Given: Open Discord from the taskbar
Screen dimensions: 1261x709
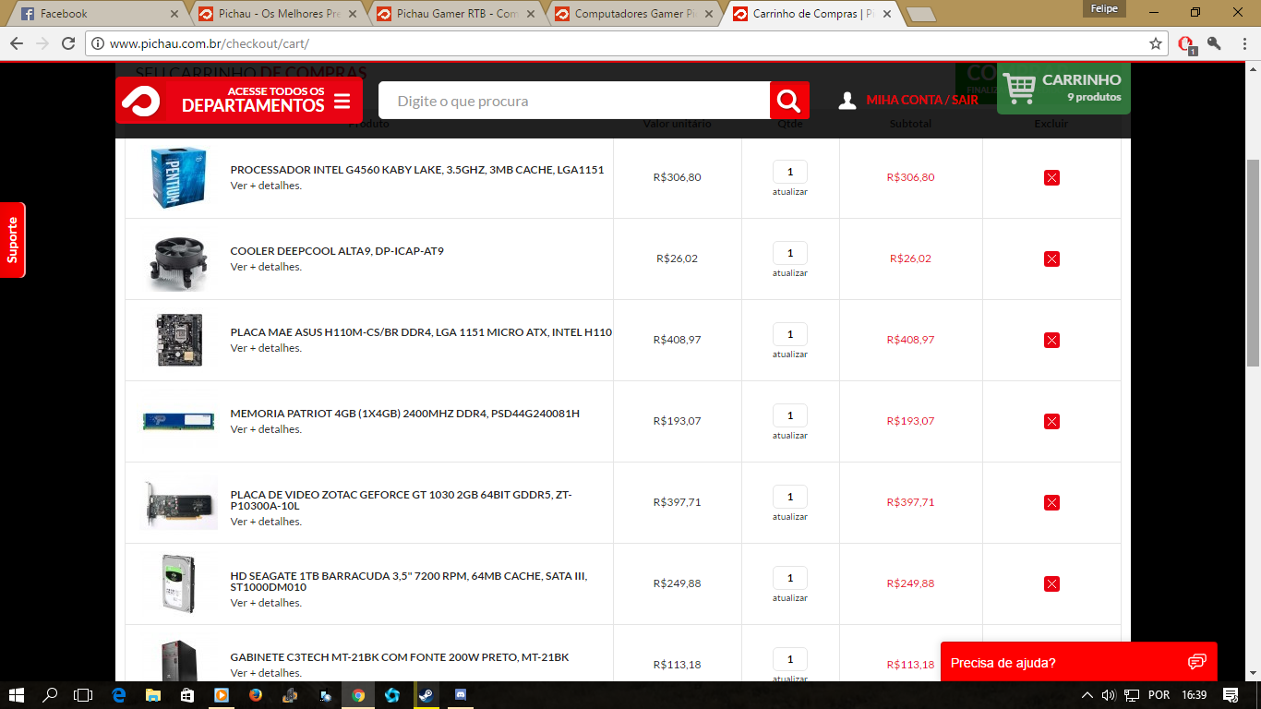Looking at the screenshot, I should (x=460, y=695).
